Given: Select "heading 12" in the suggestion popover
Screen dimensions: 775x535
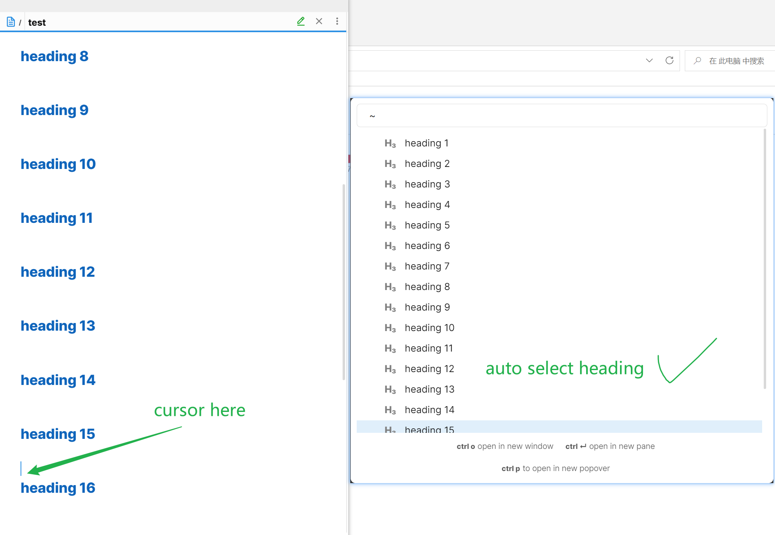Looking at the screenshot, I should pyautogui.click(x=429, y=368).
